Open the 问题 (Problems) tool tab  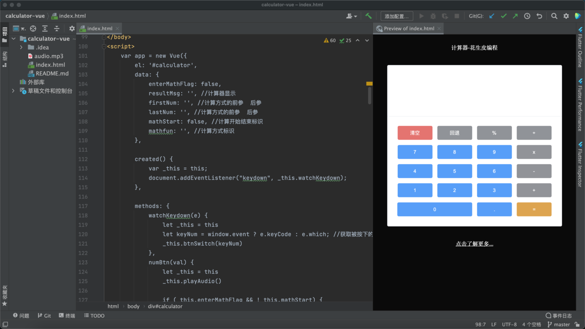tap(21, 316)
